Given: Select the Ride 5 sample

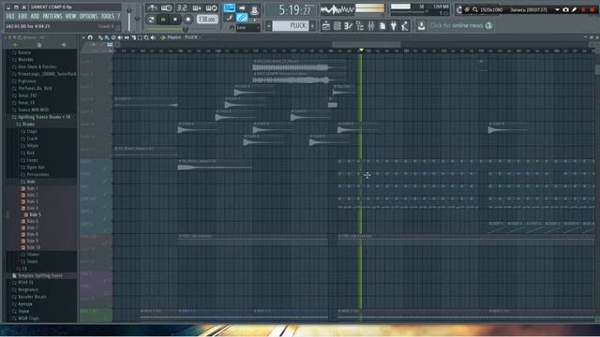Looking at the screenshot, I should [x=35, y=214].
